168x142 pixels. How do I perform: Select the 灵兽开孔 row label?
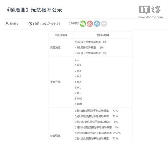pos(55,82)
